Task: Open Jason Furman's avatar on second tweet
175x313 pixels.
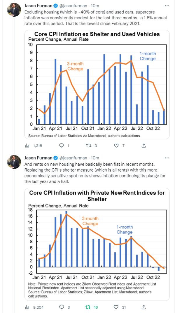Action: pos(14,162)
